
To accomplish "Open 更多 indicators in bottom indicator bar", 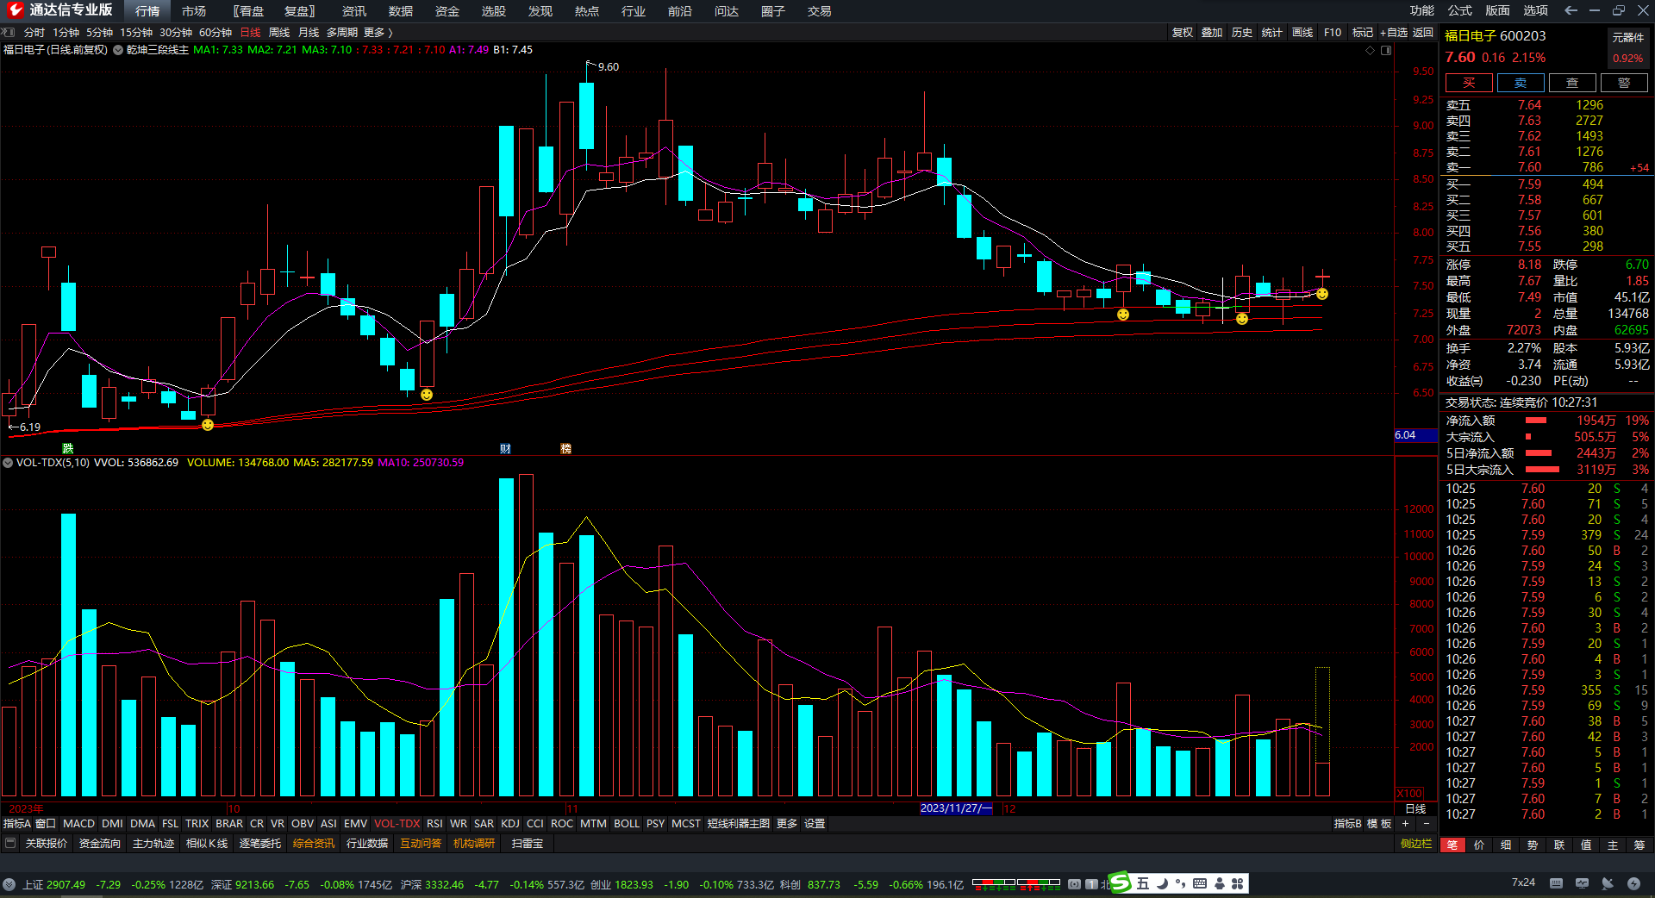I will pos(787,824).
